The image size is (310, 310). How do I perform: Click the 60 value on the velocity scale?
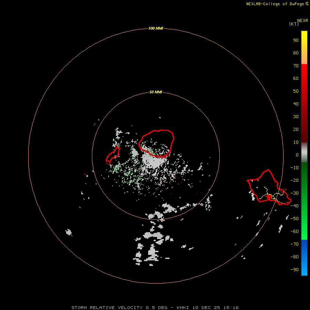(x=296, y=78)
